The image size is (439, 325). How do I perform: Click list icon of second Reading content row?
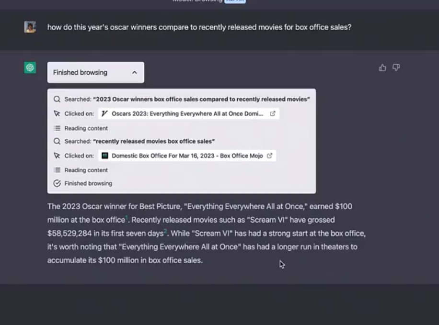click(57, 170)
